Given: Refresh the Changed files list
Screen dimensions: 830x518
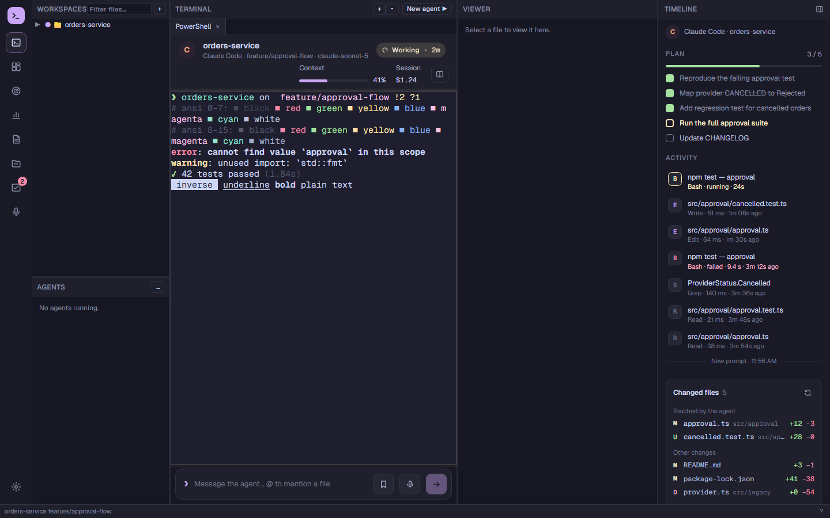Looking at the screenshot, I should coord(808,393).
